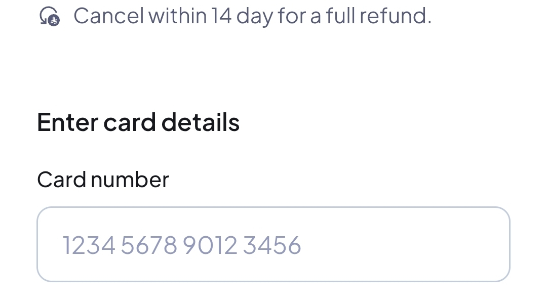
Task: Click the word Cancel in refund notice
Action: pos(108,16)
